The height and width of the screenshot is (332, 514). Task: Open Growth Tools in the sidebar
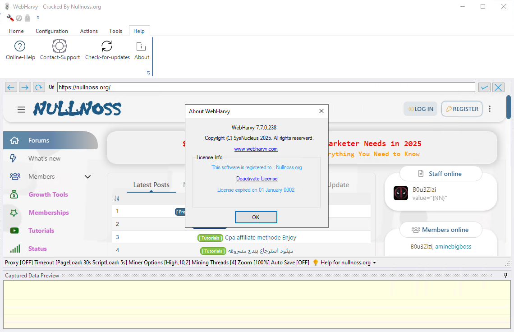(x=48, y=194)
